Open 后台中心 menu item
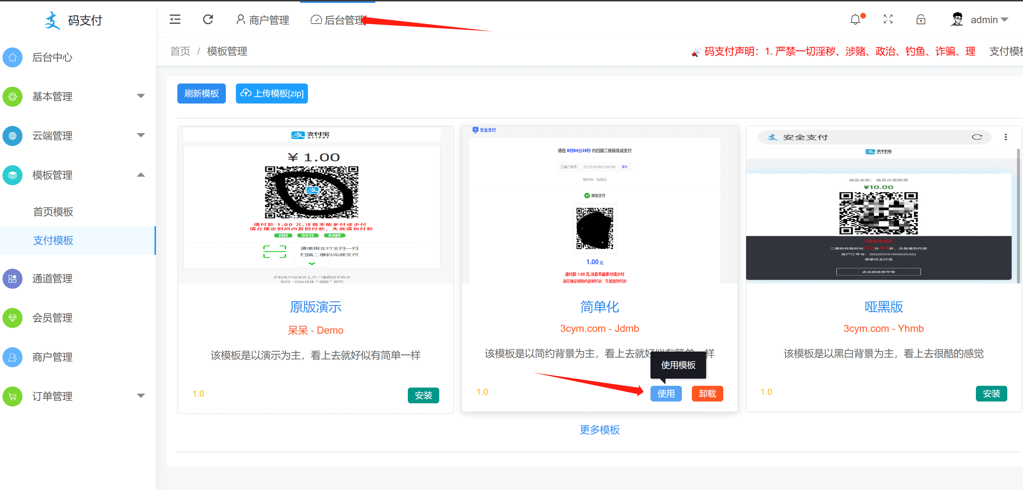Image resolution: width=1023 pixels, height=490 pixels. click(x=52, y=57)
